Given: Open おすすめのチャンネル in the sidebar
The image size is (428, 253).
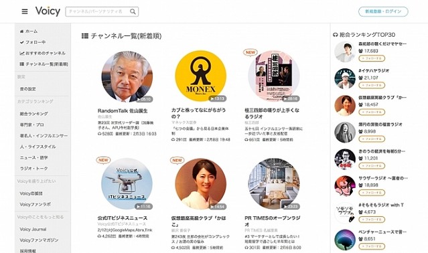Looking at the screenshot, I should [x=42, y=53].
